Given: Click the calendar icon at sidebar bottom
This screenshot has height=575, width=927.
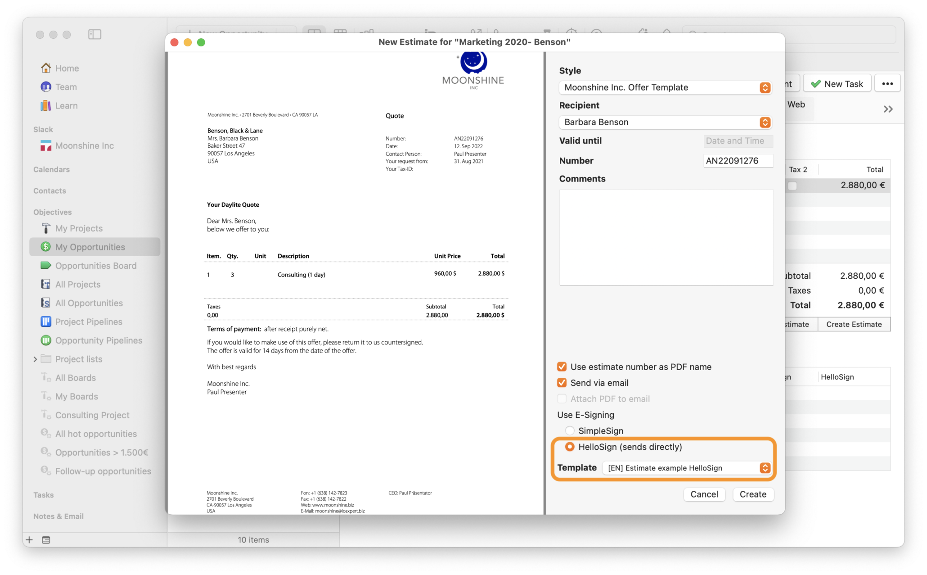Looking at the screenshot, I should [x=46, y=540].
